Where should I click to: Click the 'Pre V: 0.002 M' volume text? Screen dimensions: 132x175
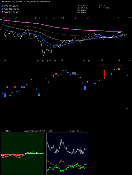point(105,8)
